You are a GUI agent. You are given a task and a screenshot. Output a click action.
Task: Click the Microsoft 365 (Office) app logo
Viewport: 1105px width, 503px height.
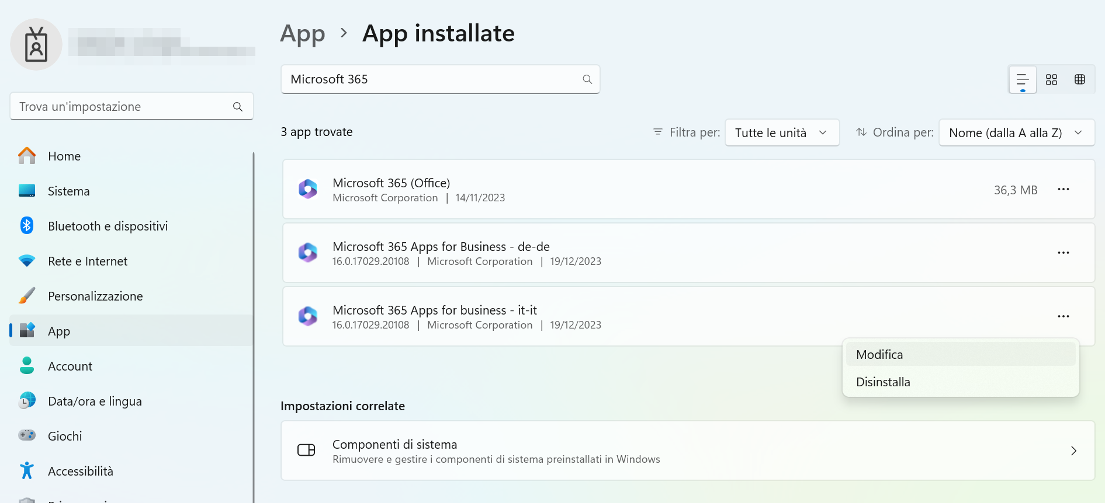pyautogui.click(x=308, y=189)
